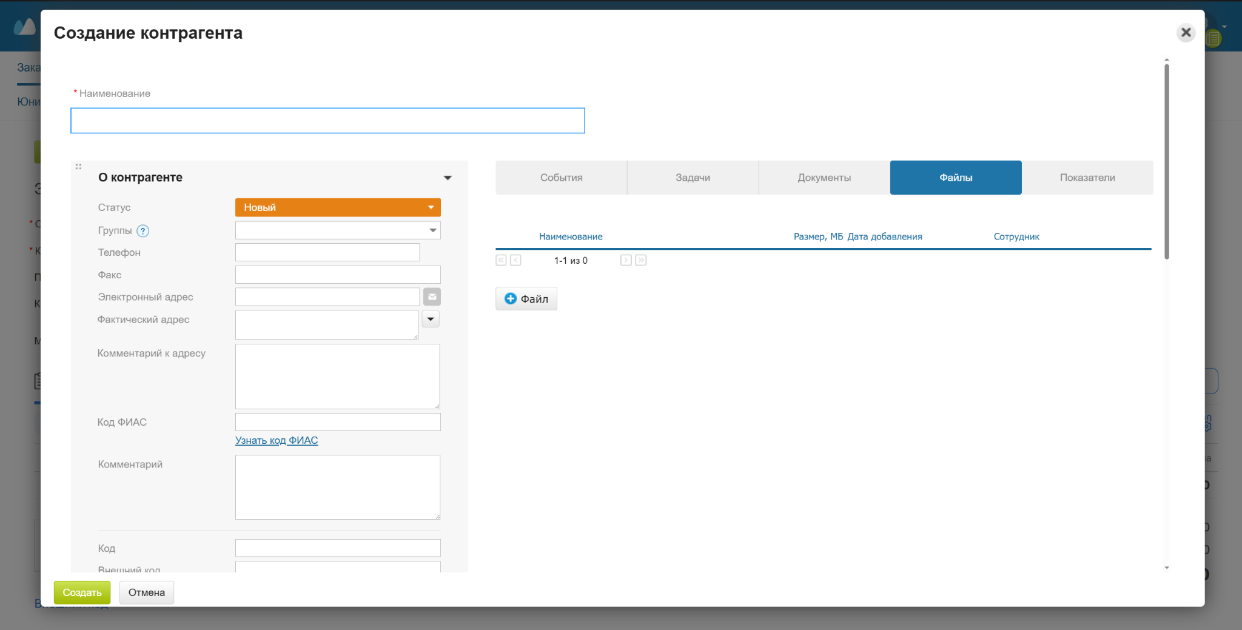Image resolution: width=1242 pixels, height=630 pixels.
Task: Click into the Код field
Action: 338,548
